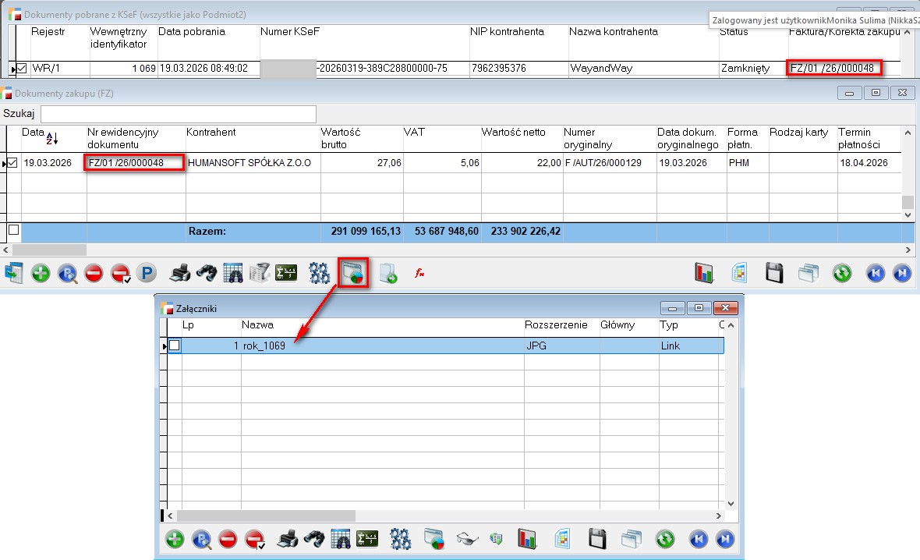Click into the Szukaj search field

[x=178, y=114]
